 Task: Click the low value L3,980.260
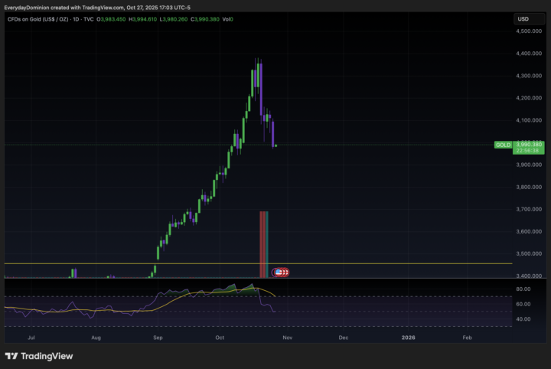click(174, 19)
